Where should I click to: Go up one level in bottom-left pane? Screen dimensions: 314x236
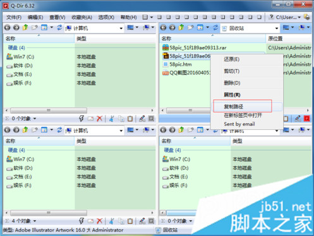pos(25,130)
